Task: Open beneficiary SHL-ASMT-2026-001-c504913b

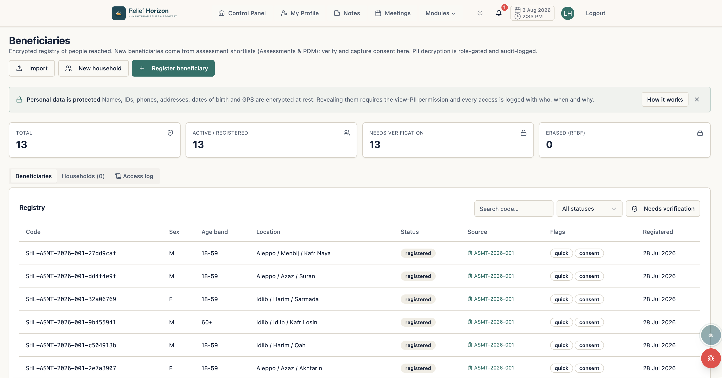Action: 71,345
